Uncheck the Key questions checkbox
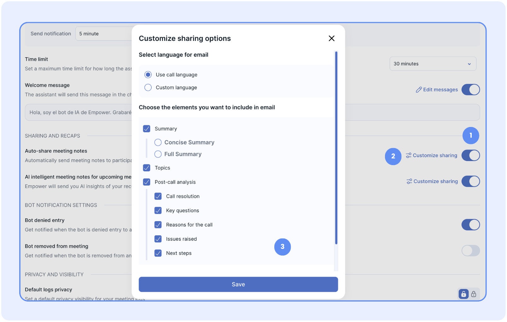The height and width of the screenshot is (322, 507). tap(158, 210)
